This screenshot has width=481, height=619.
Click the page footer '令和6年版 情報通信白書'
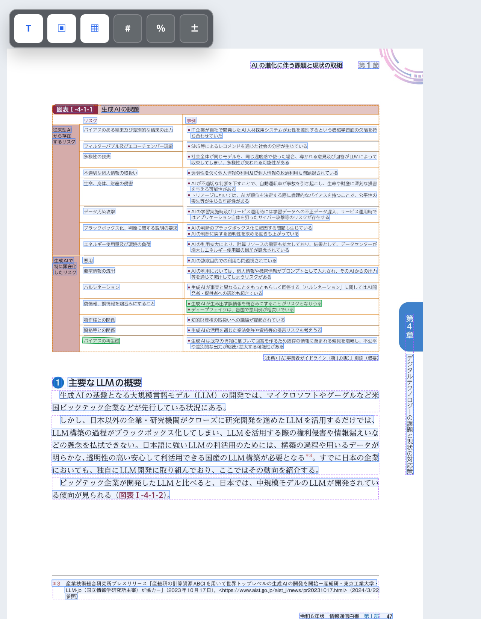click(x=329, y=616)
